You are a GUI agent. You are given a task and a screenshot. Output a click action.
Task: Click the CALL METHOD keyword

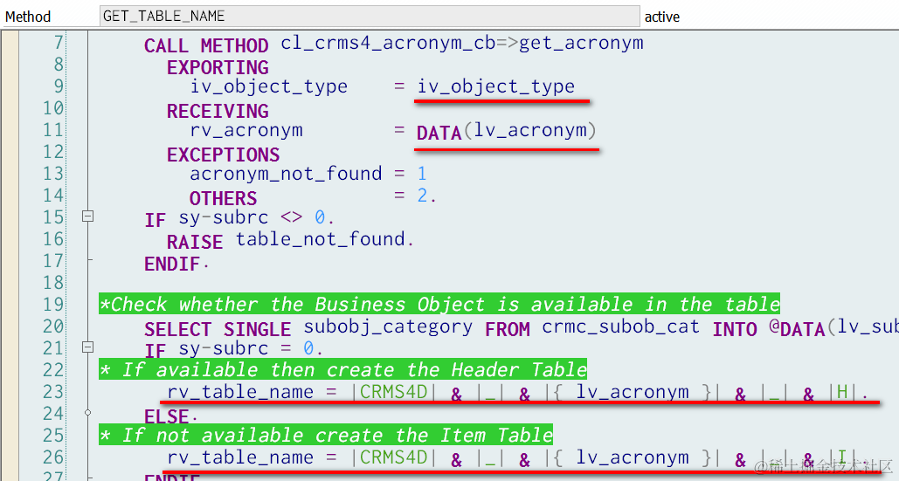[x=206, y=45]
